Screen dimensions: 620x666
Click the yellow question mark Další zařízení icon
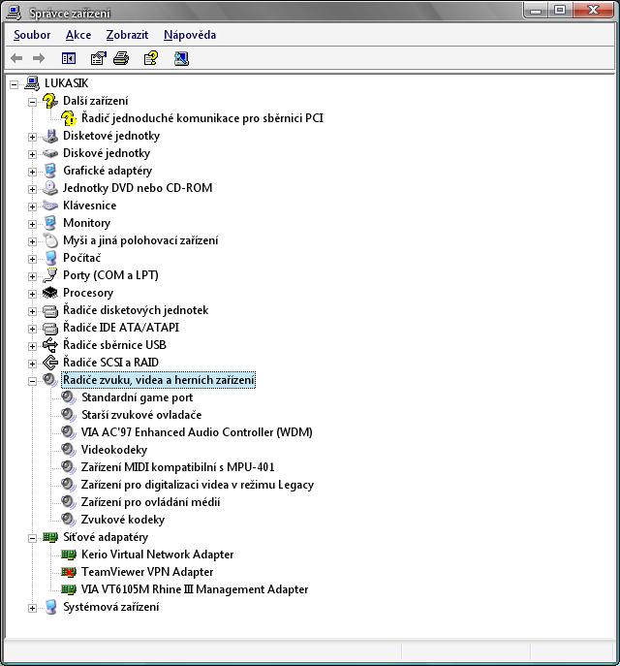pyautogui.click(x=50, y=101)
